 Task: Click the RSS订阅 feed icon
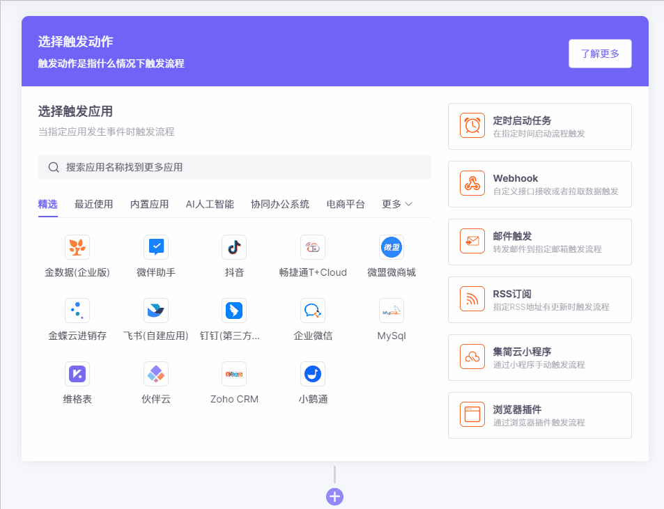(x=472, y=299)
